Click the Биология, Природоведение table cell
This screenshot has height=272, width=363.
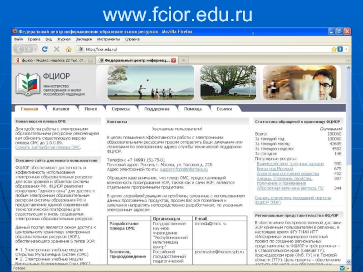(129, 257)
